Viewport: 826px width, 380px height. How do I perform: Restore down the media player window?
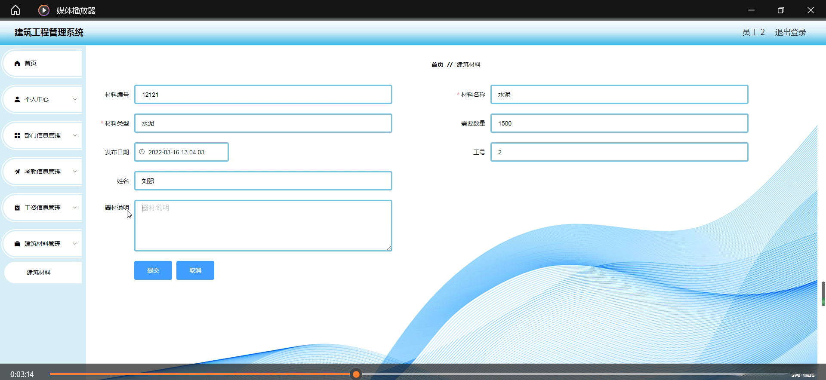click(781, 10)
